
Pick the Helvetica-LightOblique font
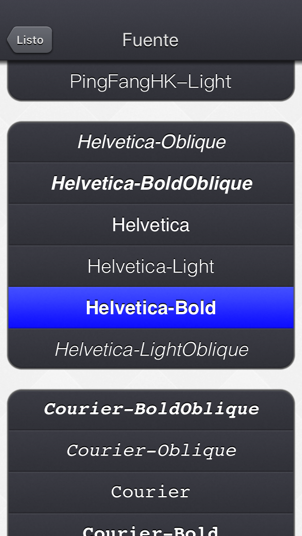(151, 349)
